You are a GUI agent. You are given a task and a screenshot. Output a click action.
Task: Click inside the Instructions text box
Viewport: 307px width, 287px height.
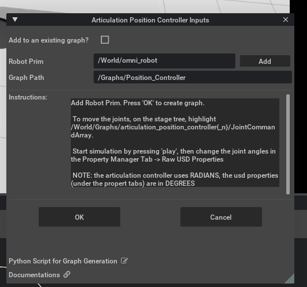tap(175, 143)
